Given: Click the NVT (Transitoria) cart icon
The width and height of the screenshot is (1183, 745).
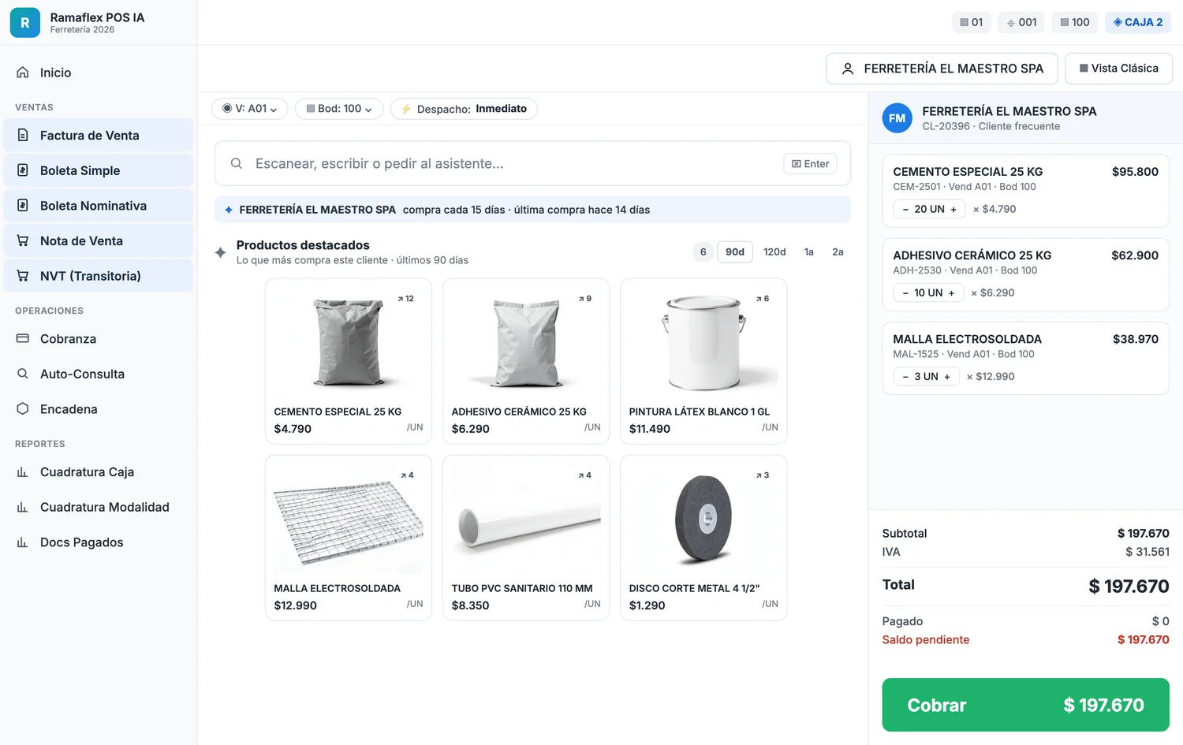Looking at the screenshot, I should [x=23, y=276].
